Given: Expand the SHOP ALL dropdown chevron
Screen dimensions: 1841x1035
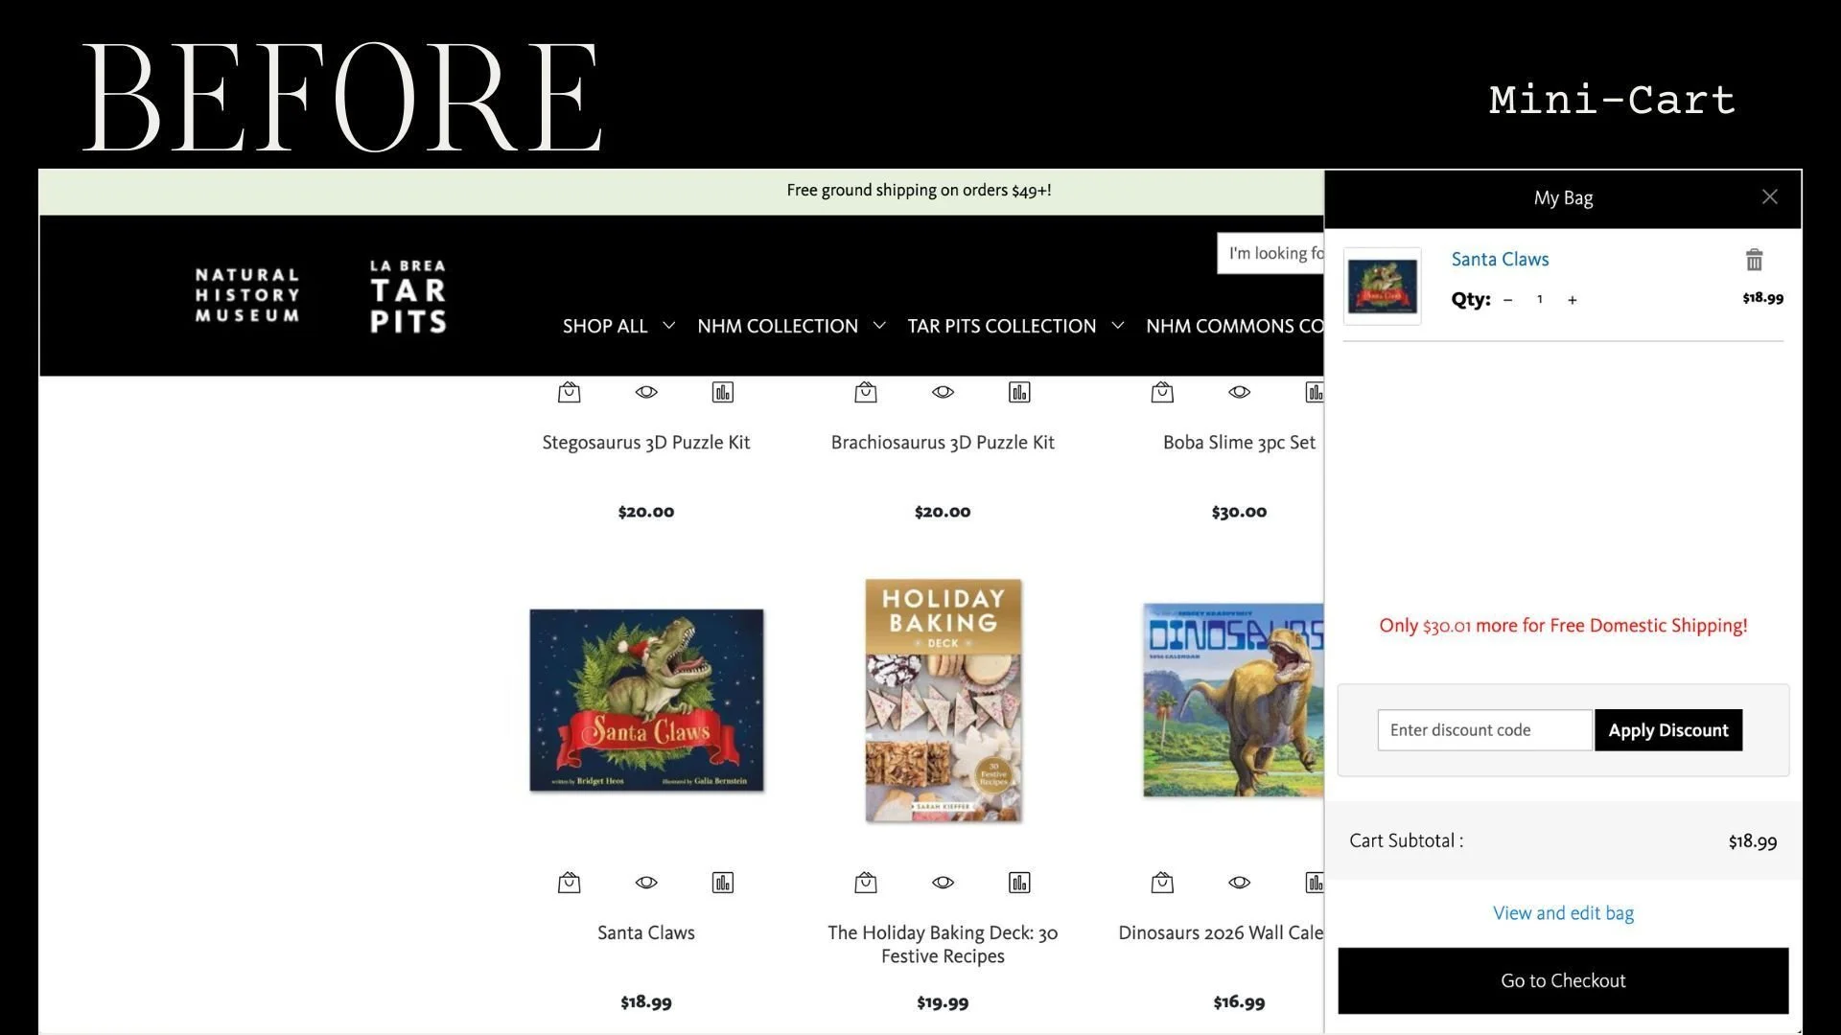Looking at the screenshot, I should pyautogui.click(x=668, y=326).
